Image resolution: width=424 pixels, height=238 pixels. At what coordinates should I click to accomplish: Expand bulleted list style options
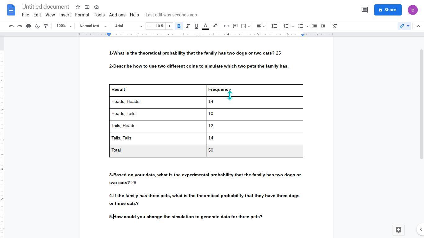pos(307,26)
